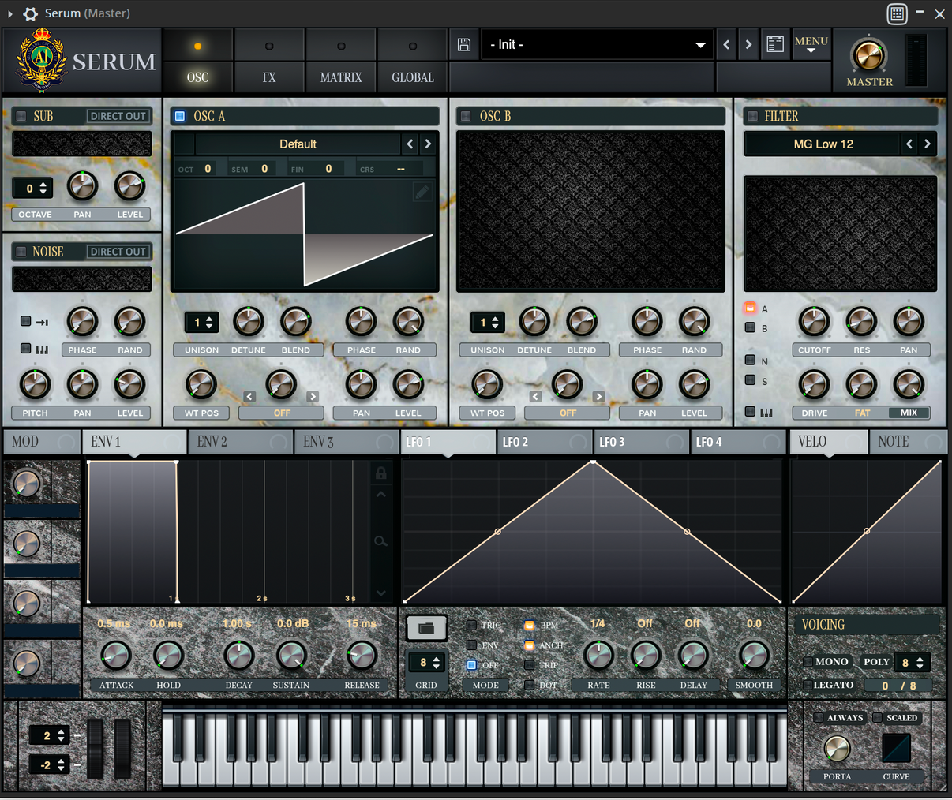Click the Serum crown logo
Viewport: 952px width, 800px height.
(x=41, y=59)
